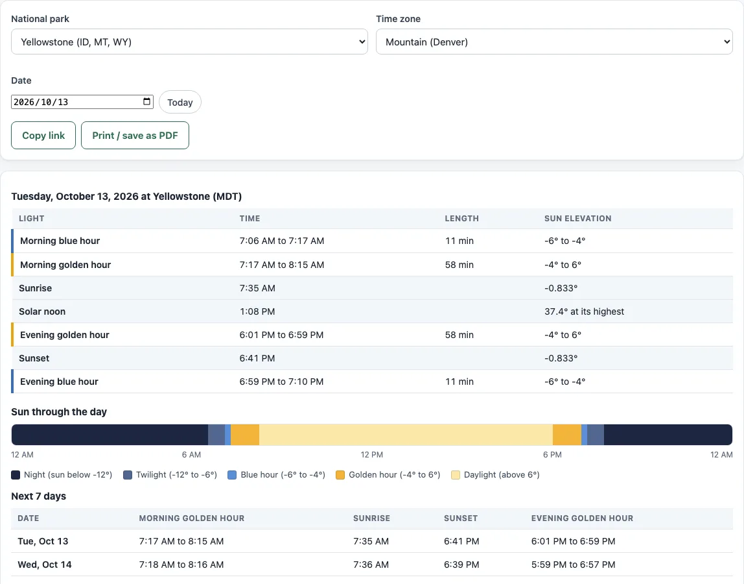Image resolution: width=744 pixels, height=584 pixels.
Task: Click the morning golden hour segment on timeline
Action: coord(245,435)
